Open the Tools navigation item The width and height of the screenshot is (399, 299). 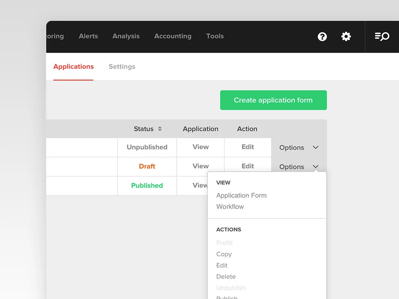(215, 36)
